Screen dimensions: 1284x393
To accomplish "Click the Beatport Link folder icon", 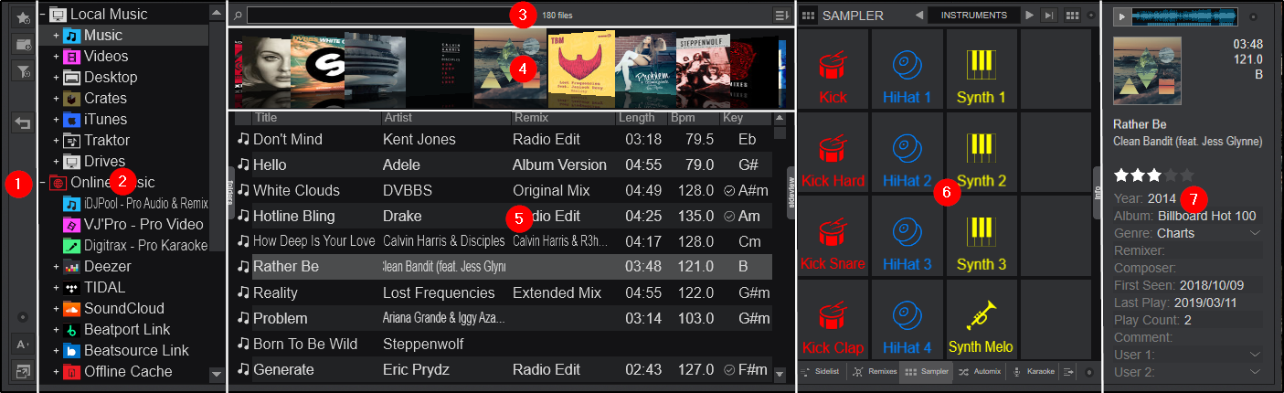I will tap(70, 330).
